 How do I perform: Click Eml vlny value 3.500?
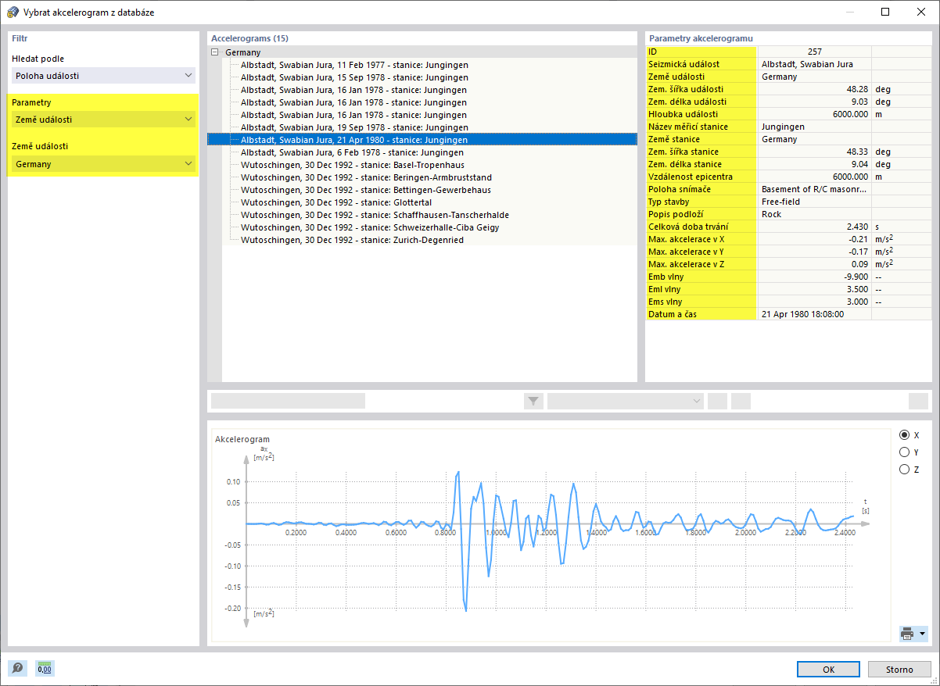[815, 289]
